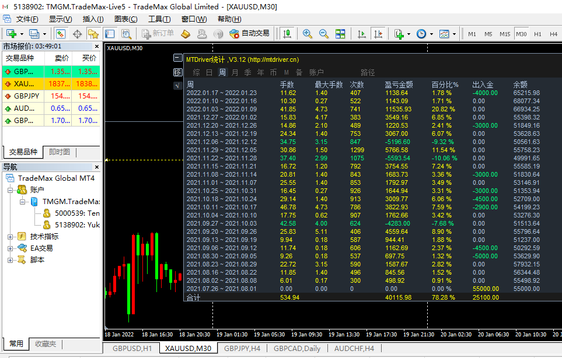The image size is (562, 358).
Task: Click the 新订单 new order button
Action: click(x=158, y=33)
